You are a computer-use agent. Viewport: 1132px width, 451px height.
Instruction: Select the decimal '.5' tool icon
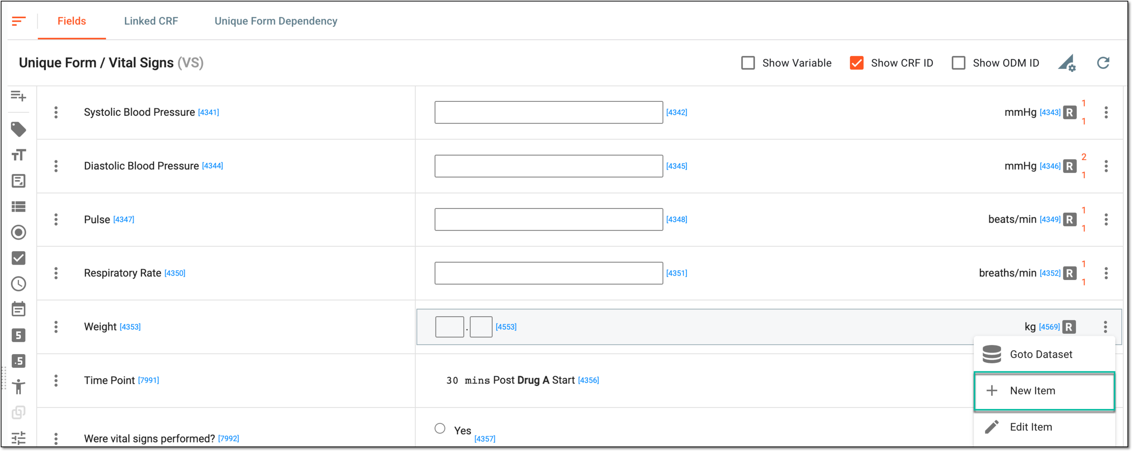[x=19, y=361]
